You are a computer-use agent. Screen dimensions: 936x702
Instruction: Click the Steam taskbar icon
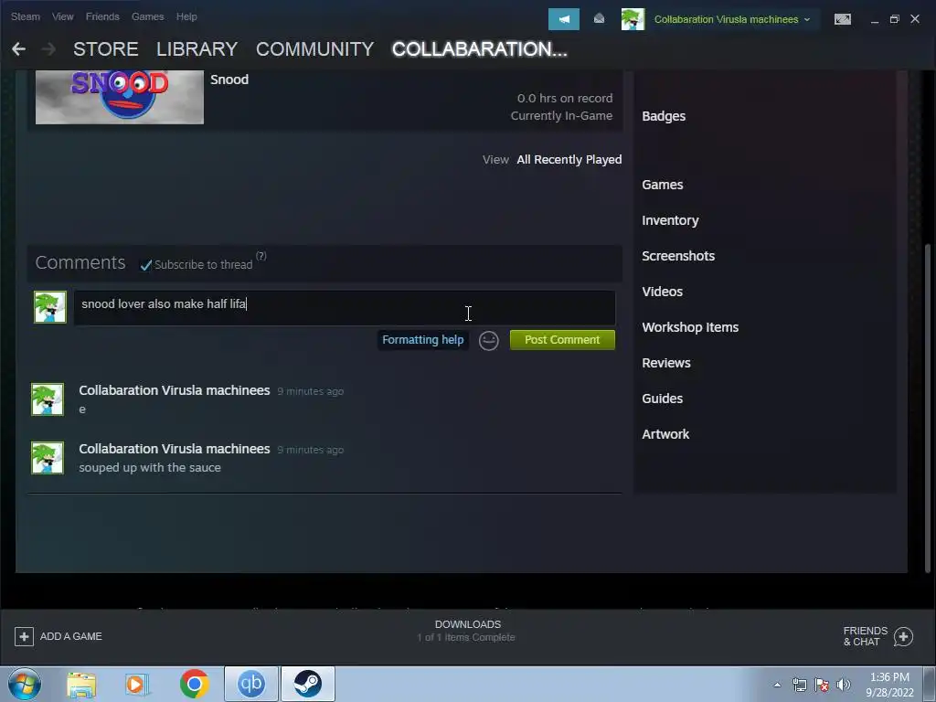308,684
